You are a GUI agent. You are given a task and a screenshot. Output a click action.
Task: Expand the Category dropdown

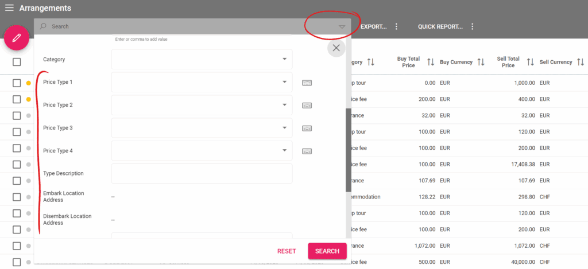pyautogui.click(x=284, y=59)
